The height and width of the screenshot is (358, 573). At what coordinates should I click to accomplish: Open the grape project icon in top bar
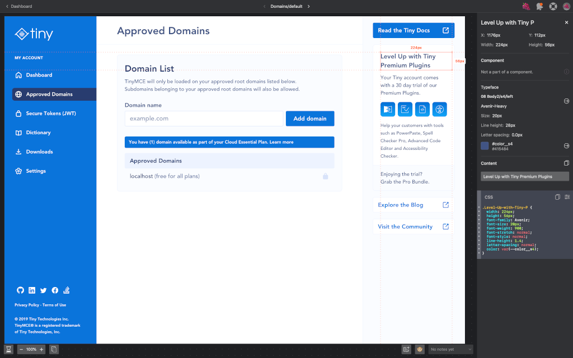[x=526, y=6]
